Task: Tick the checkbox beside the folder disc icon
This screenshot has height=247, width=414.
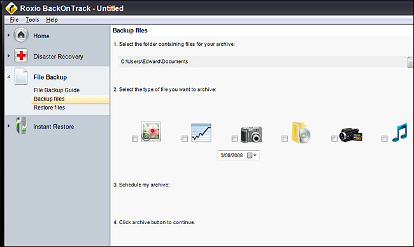Action: [x=284, y=139]
